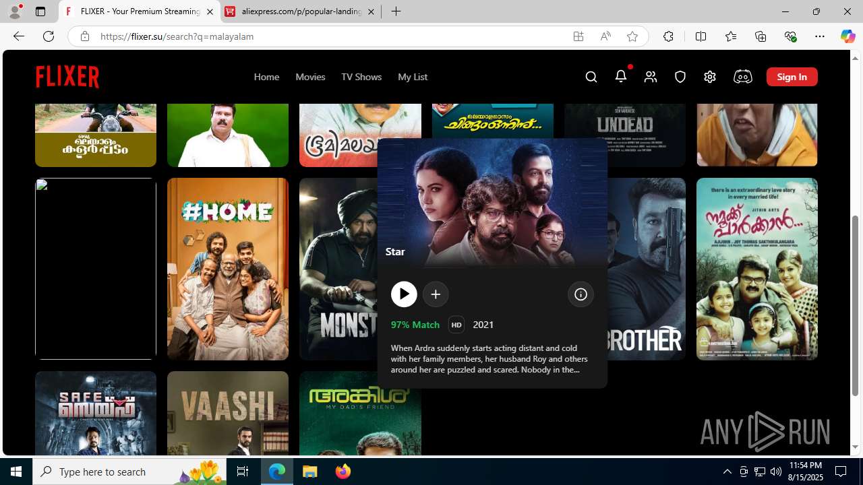863x485 pixels.
Task: Close the aliexpress tab
Action: 371,11
